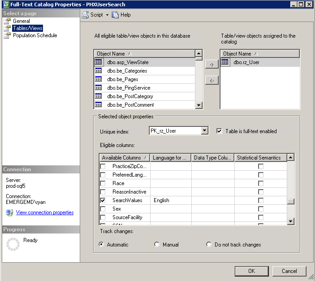The width and height of the screenshot is (315, 281).
Task: Check the PreferredLang... column checkbox
Action: [x=103, y=175]
